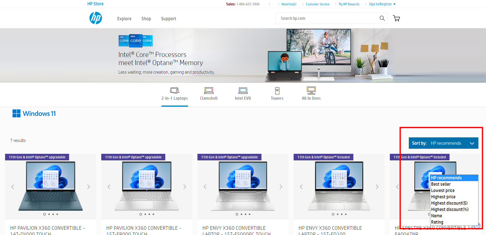This screenshot has height=235, width=486.
Task: Show next image of Pavilion 15T-ER000 laptop
Action: (185, 187)
